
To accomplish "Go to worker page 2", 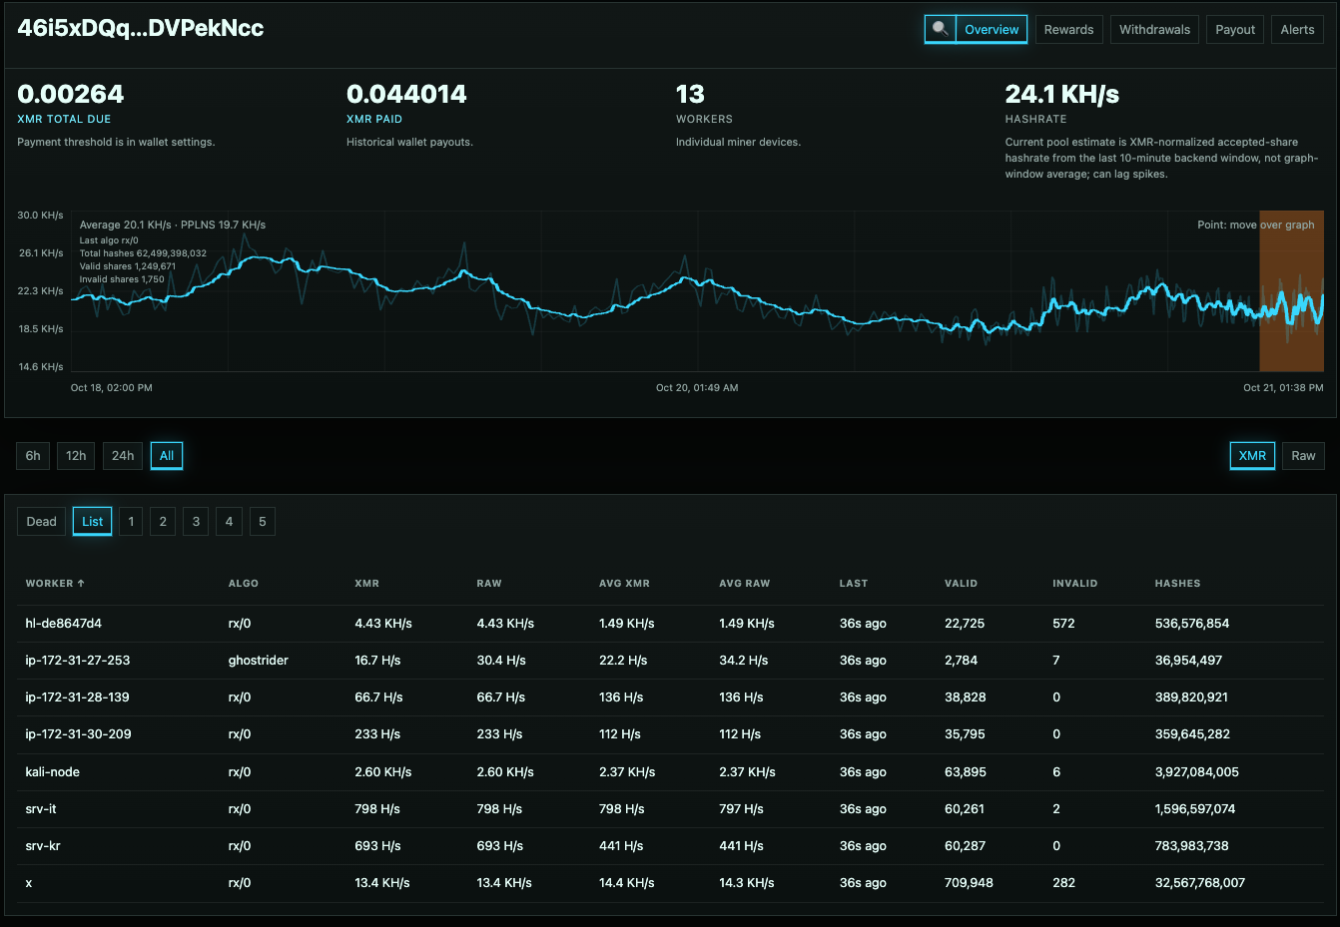I will pyautogui.click(x=163, y=522).
